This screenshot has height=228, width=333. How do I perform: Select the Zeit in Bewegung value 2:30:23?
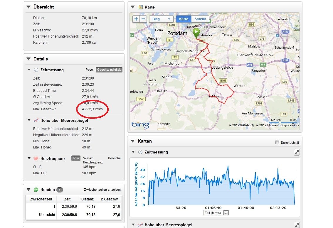pos(88,85)
